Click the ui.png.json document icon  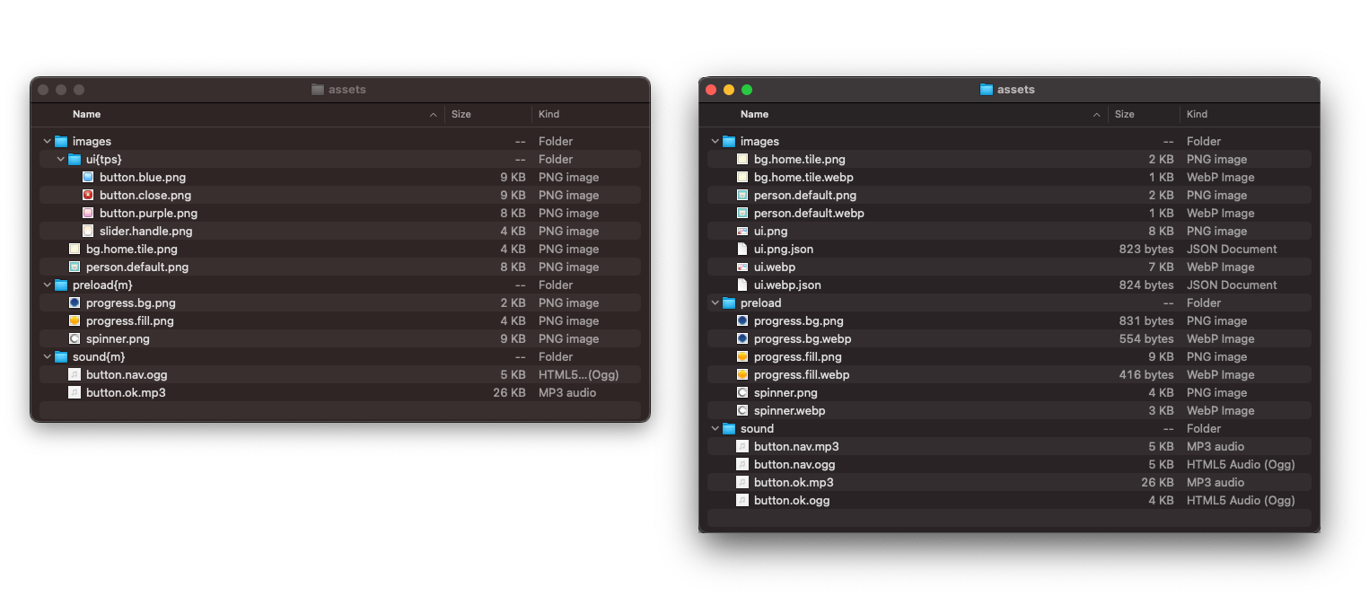tap(742, 249)
